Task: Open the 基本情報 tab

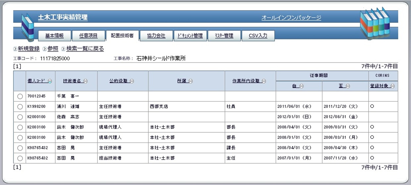Action: tap(54, 36)
